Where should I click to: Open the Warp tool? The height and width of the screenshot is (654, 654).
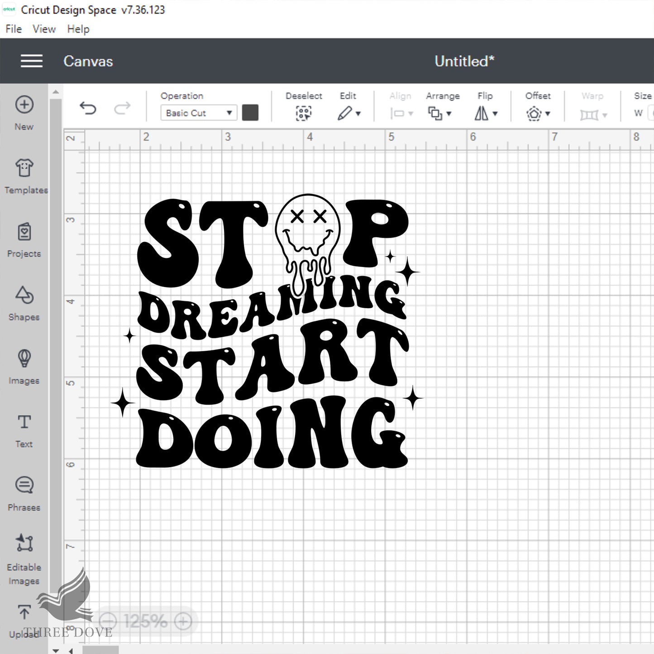pos(589,115)
